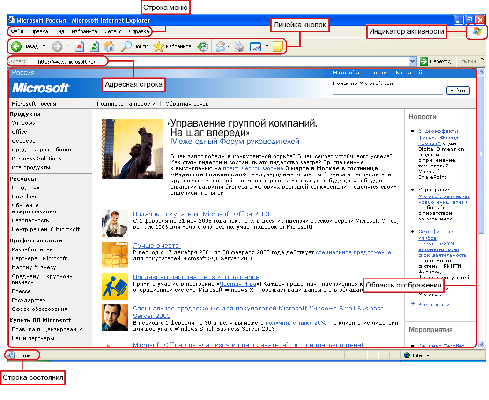Open Подарок покупателю Microsoft Office 2003 link
Viewport: 489px width, 400px height.
(x=201, y=214)
